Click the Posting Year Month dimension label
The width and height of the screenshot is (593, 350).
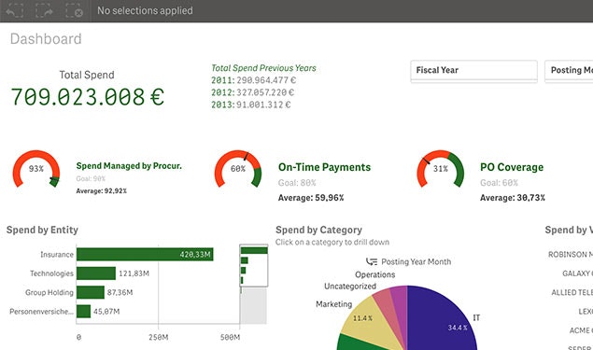click(x=416, y=261)
